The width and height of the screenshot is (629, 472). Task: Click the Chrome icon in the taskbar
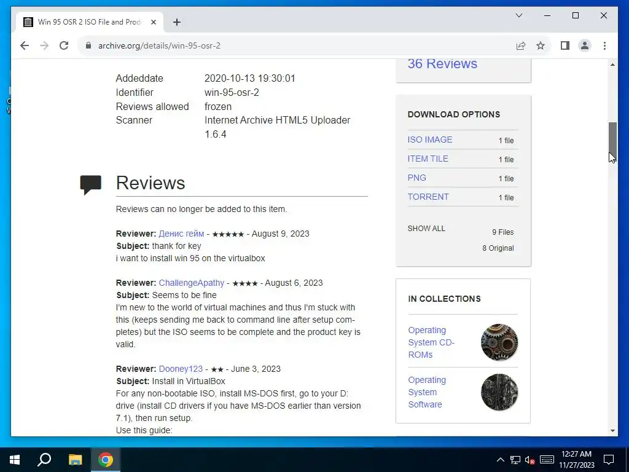[x=105, y=460]
